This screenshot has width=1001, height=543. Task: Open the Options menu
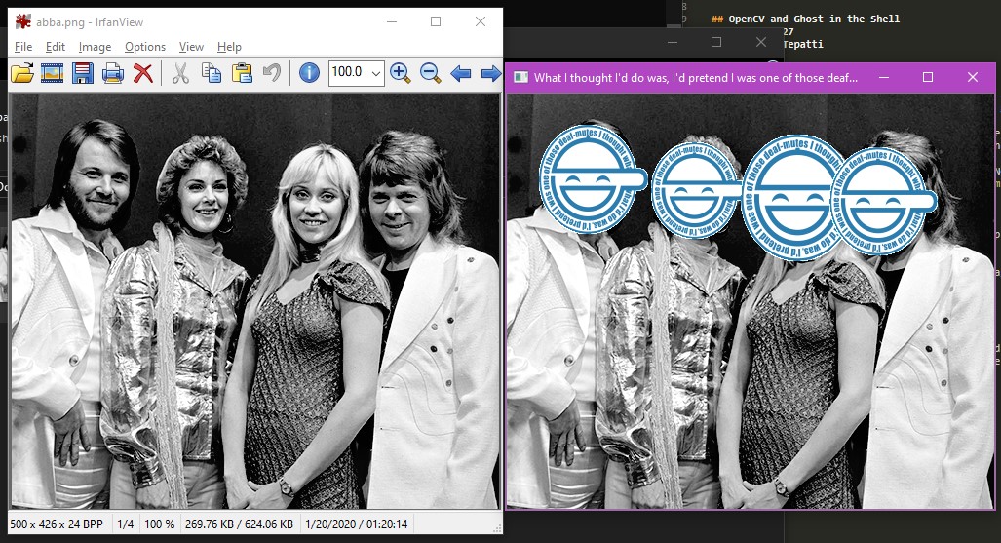coord(145,47)
